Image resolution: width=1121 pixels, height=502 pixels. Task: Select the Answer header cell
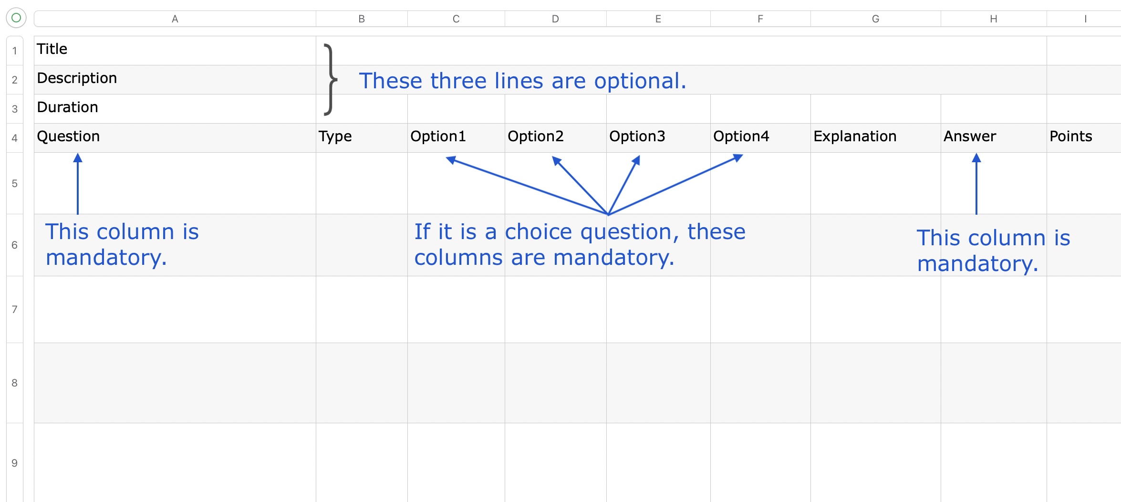click(x=993, y=137)
